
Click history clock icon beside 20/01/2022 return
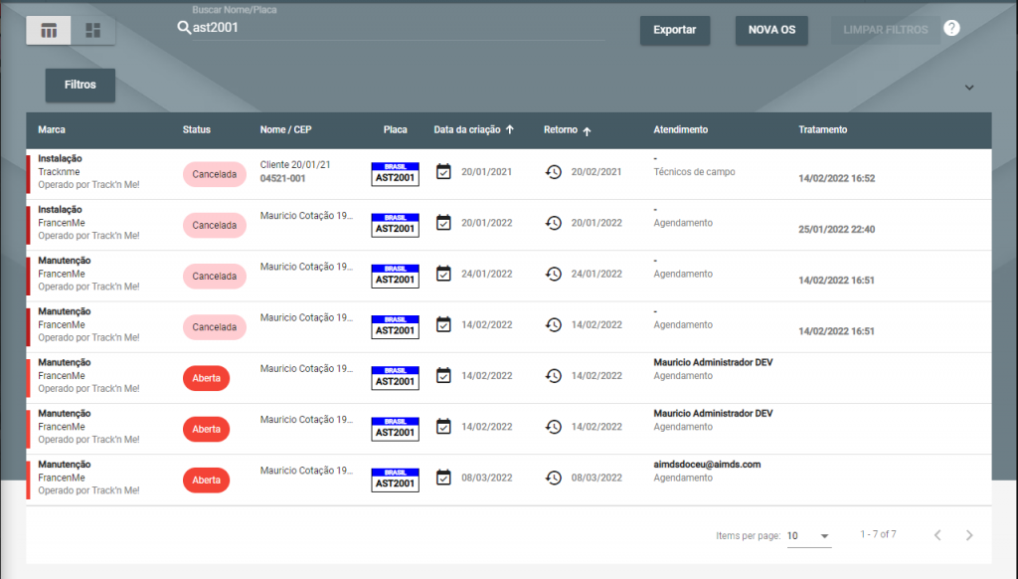click(553, 222)
